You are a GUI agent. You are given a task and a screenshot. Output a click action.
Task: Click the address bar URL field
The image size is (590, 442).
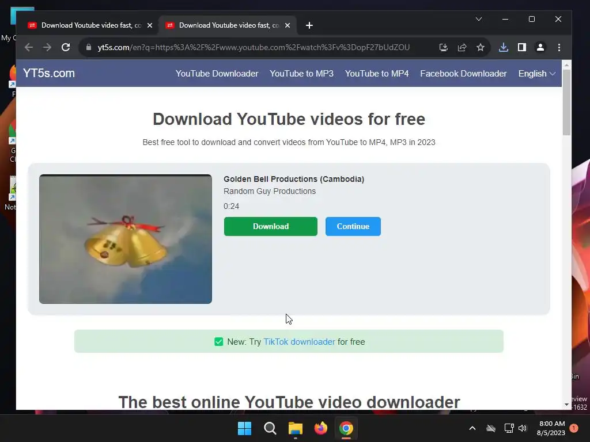(x=254, y=47)
